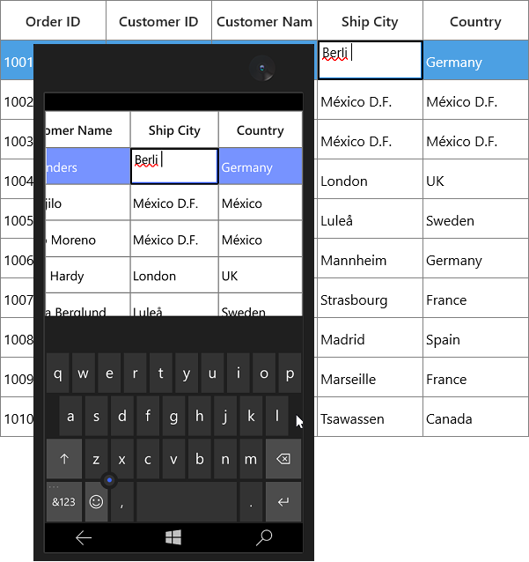The width and height of the screenshot is (529, 562).
Task: Tap the 'a' key on keyboard
Action: point(70,416)
